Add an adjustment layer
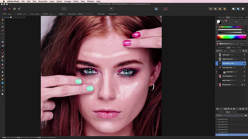The width and height of the screenshot is (248, 139). pos(228,109)
